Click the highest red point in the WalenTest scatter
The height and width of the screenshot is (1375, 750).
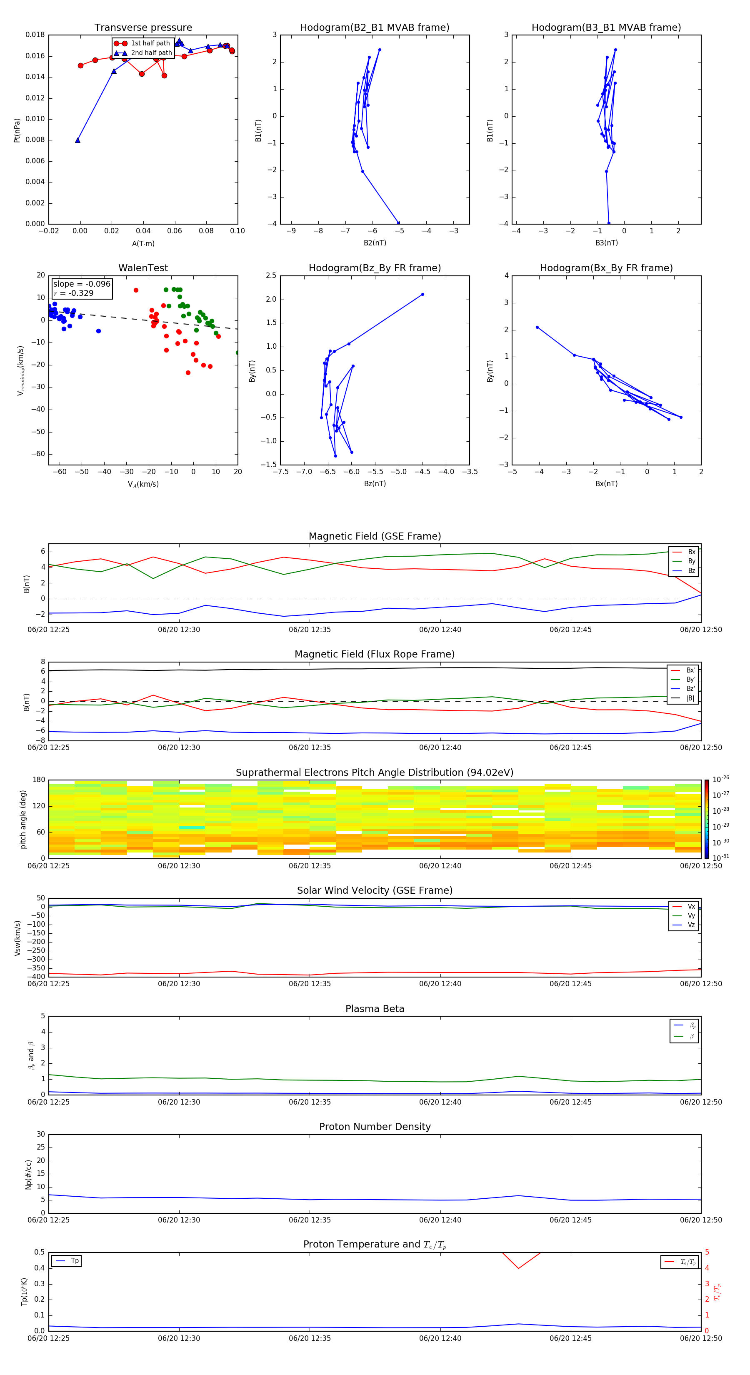click(x=135, y=290)
